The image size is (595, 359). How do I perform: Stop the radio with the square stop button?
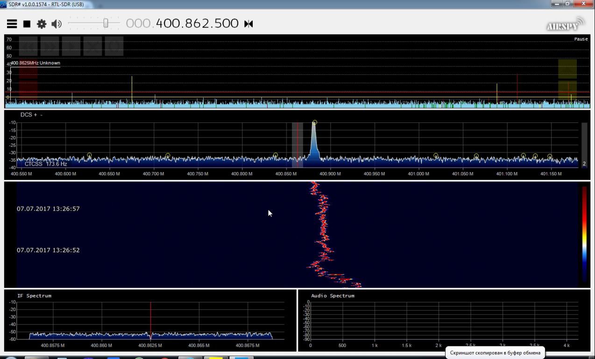click(27, 24)
